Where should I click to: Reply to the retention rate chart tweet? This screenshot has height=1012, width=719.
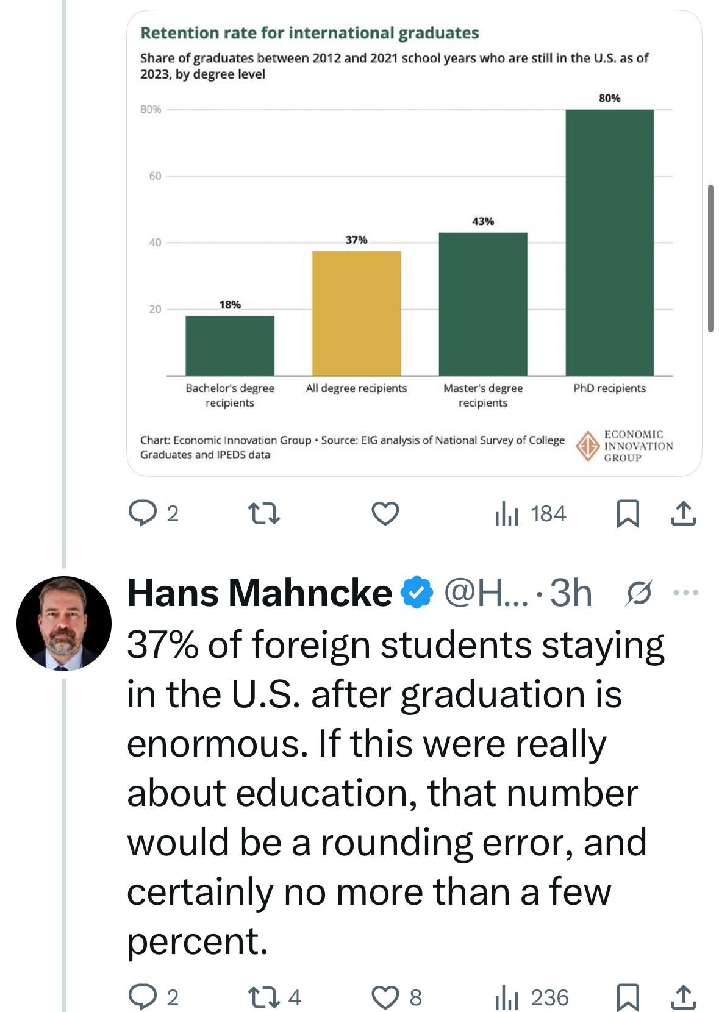(142, 514)
